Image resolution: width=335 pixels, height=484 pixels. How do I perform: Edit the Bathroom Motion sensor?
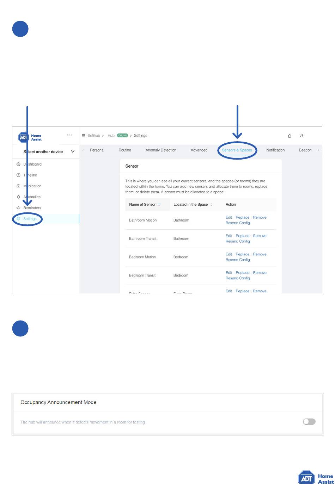[229, 217]
